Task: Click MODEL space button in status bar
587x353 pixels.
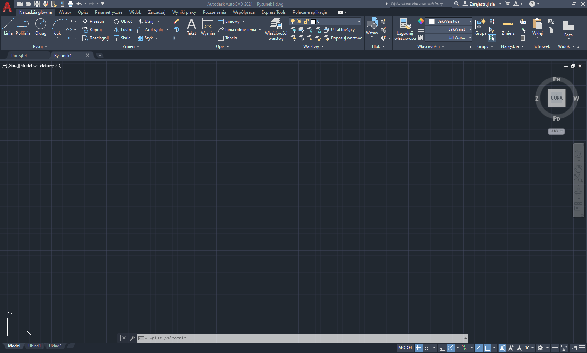Action: point(405,348)
